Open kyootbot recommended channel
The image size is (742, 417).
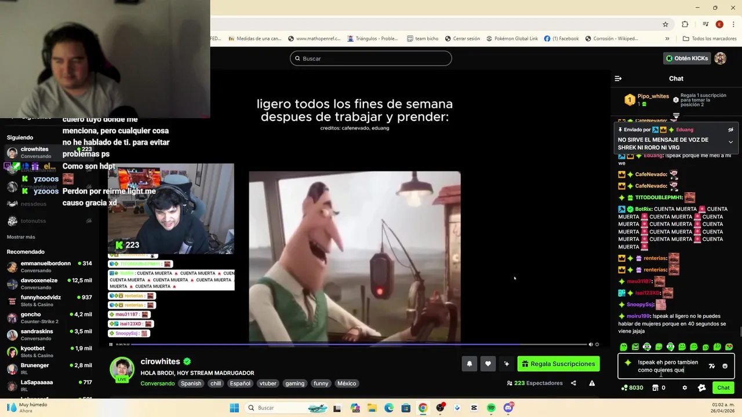(x=49, y=352)
